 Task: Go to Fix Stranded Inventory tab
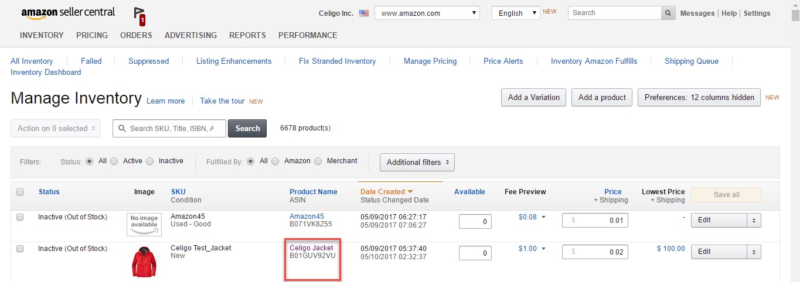point(337,61)
